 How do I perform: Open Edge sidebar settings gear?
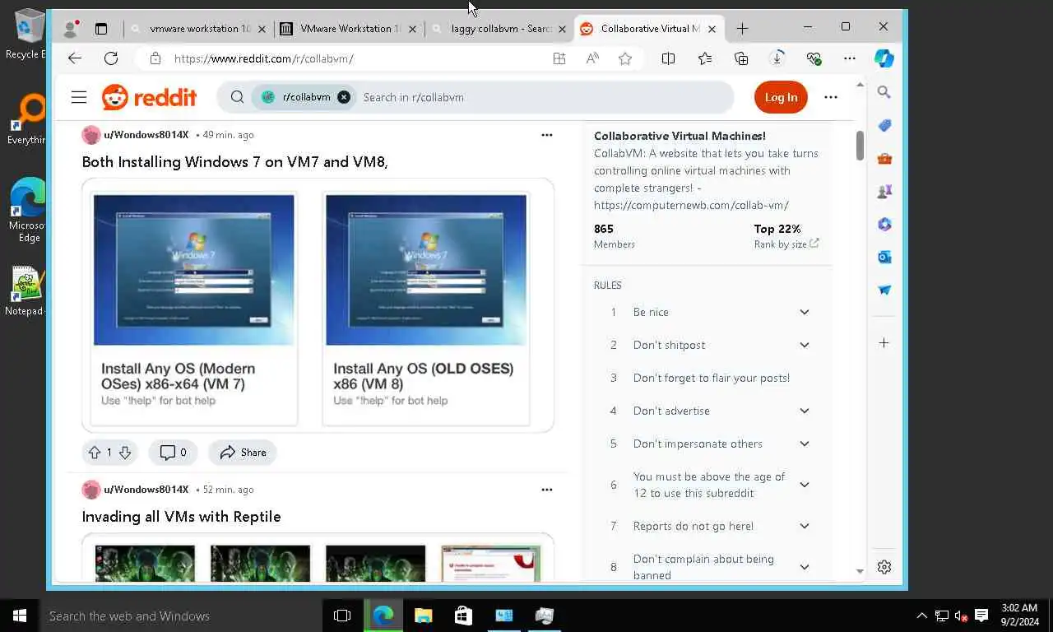pyautogui.click(x=884, y=567)
